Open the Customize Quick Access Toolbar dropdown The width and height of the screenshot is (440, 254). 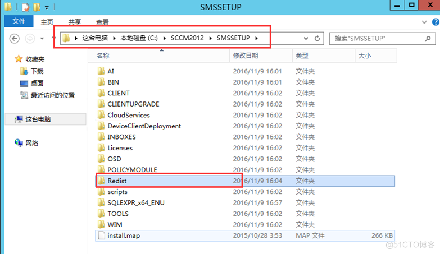tap(47, 8)
